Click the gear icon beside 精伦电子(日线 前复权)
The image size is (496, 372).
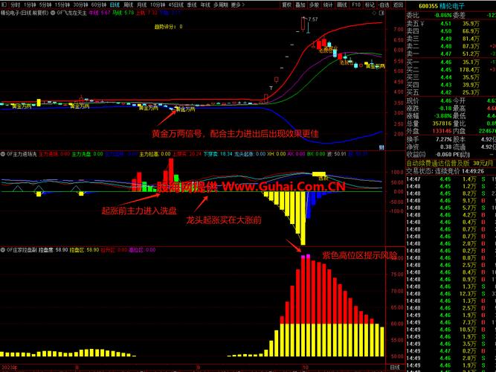(56, 13)
